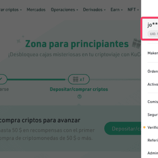Open the 'Referi...' entry in side panel
The width and height of the screenshot is (158, 158).
pyautogui.click(x=153, y=140)
